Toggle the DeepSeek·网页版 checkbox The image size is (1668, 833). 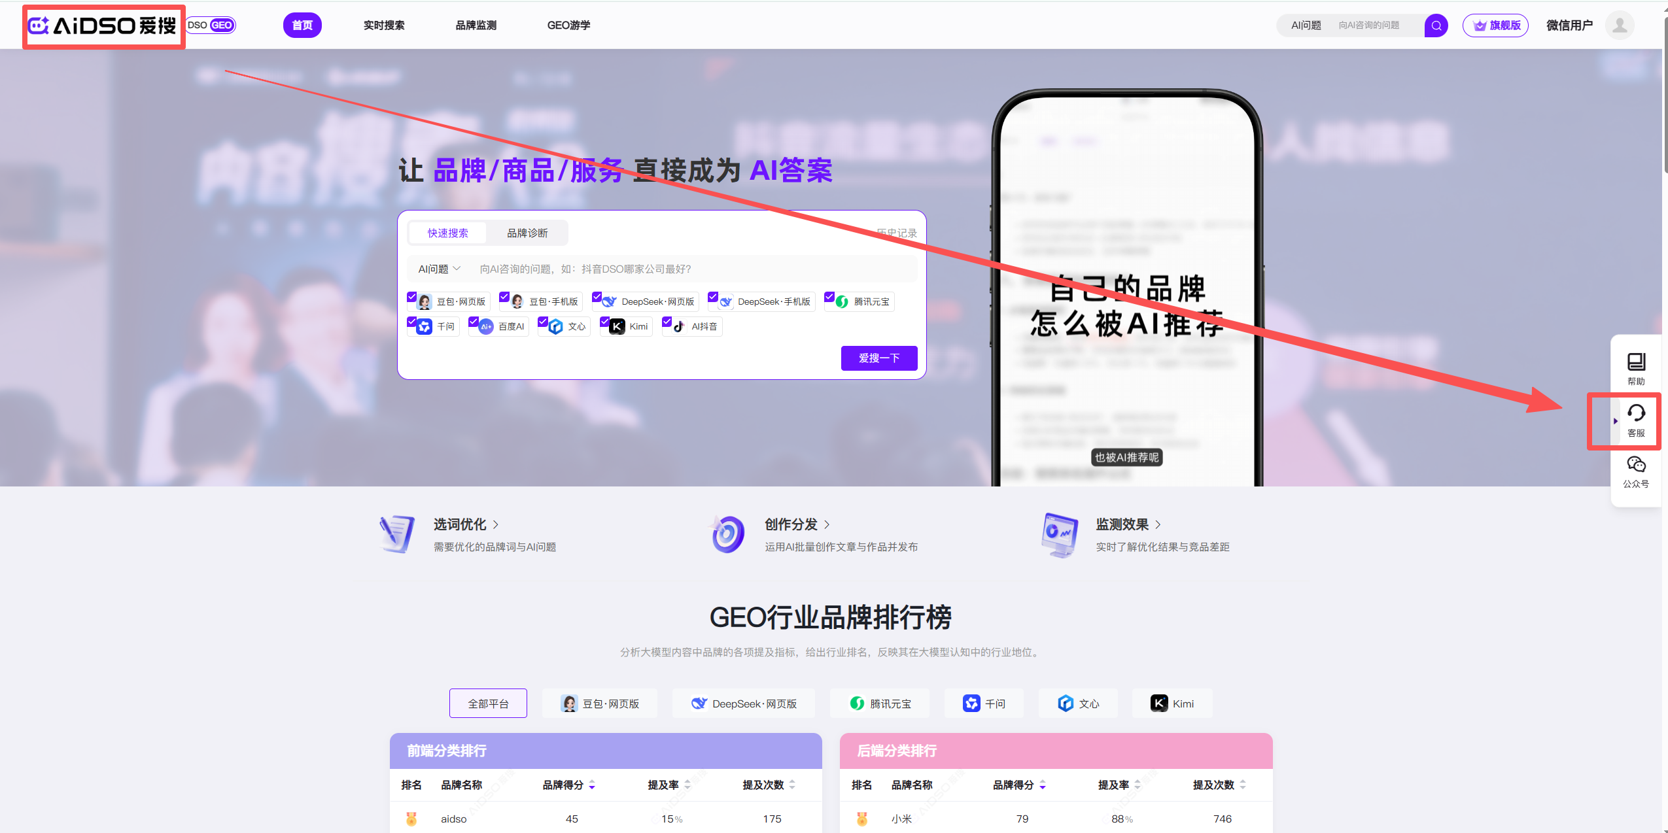point(597,296)
